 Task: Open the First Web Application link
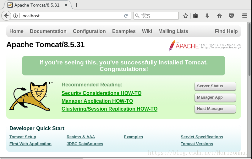30,144
